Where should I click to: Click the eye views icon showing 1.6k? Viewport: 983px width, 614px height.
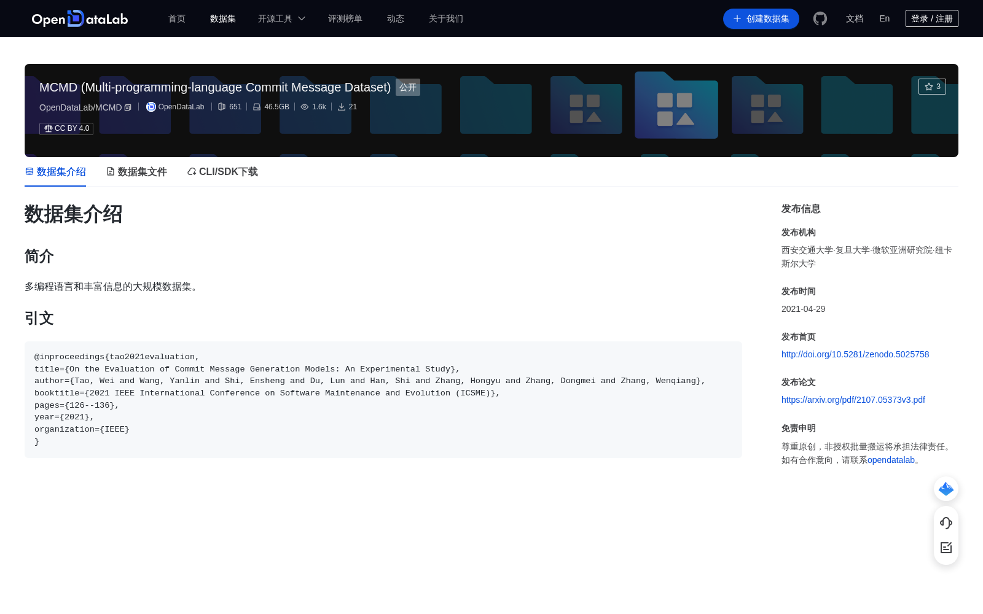tap(304, 107)
